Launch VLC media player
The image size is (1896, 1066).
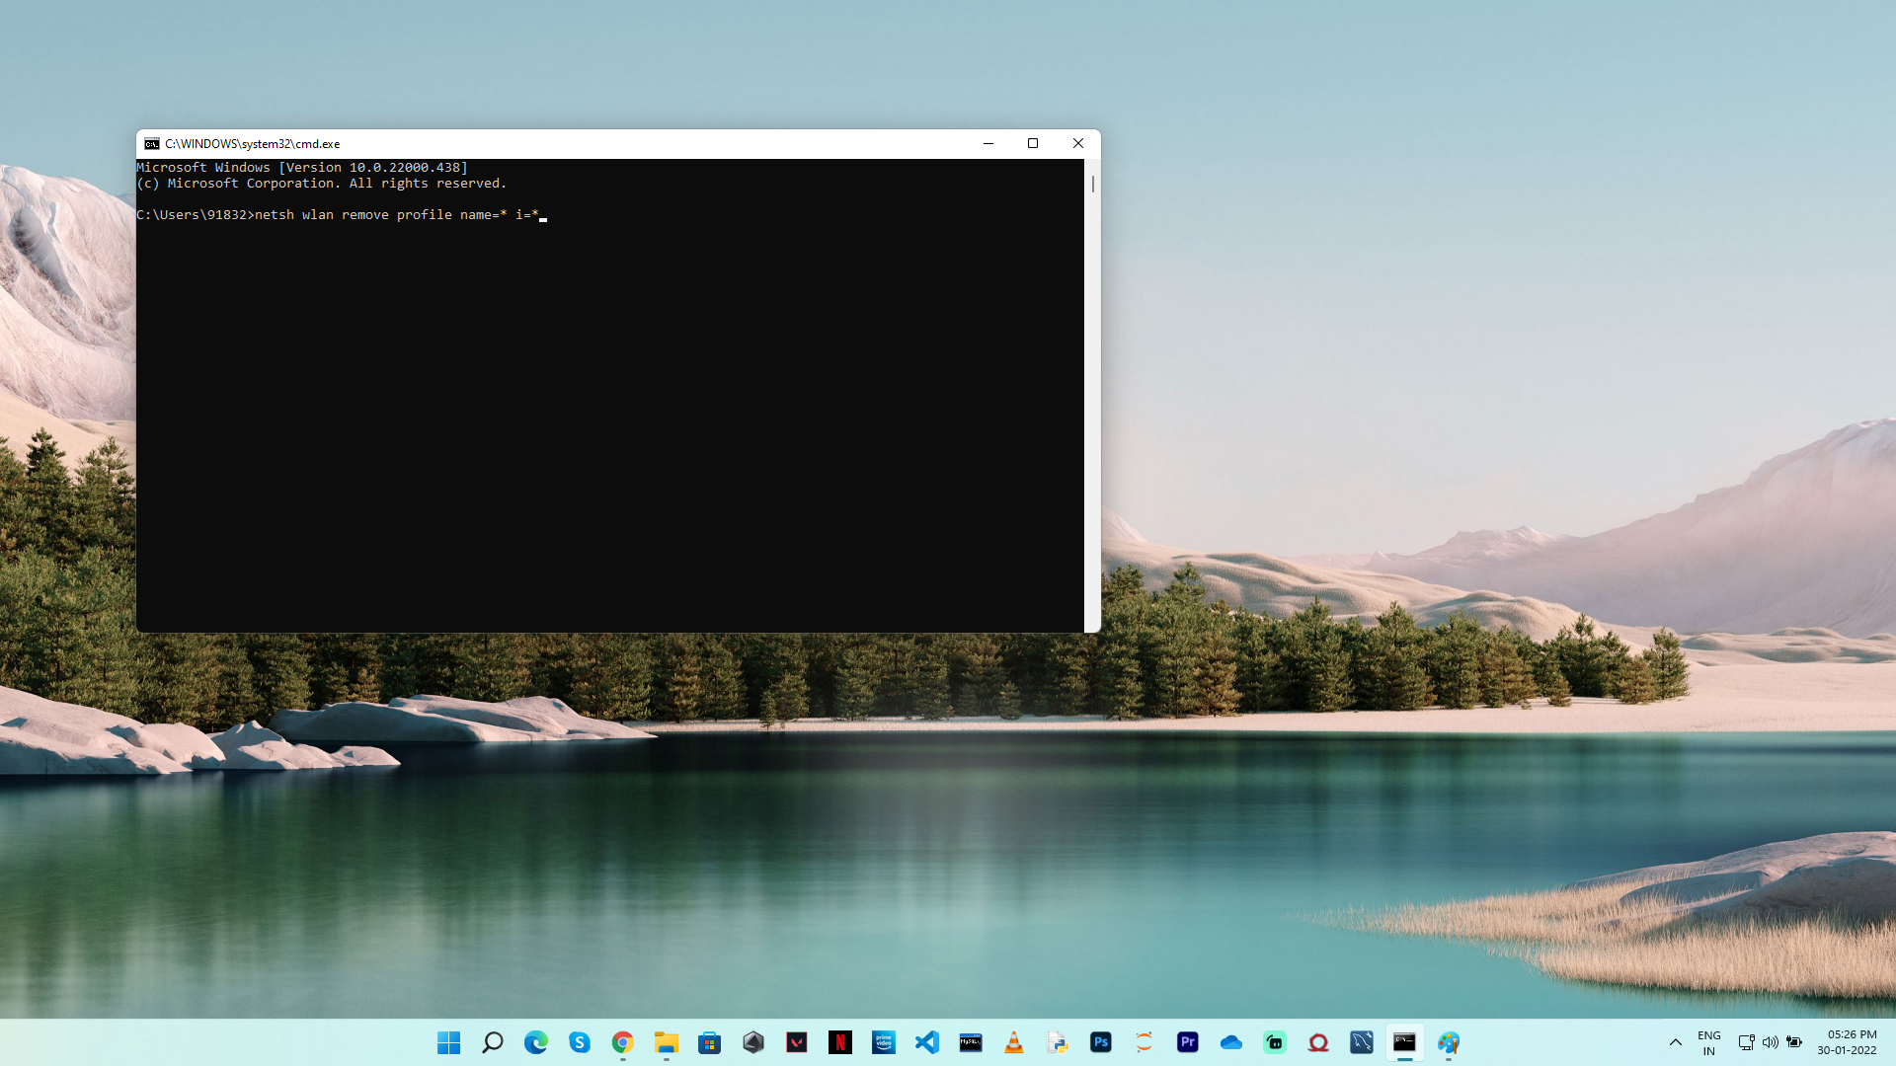(1013, 1042)
